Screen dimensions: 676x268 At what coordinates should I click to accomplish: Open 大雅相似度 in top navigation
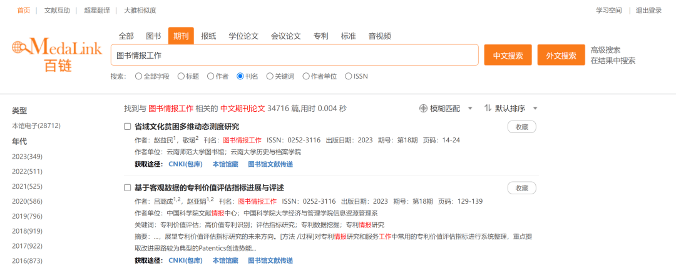(x=140, y=11)
